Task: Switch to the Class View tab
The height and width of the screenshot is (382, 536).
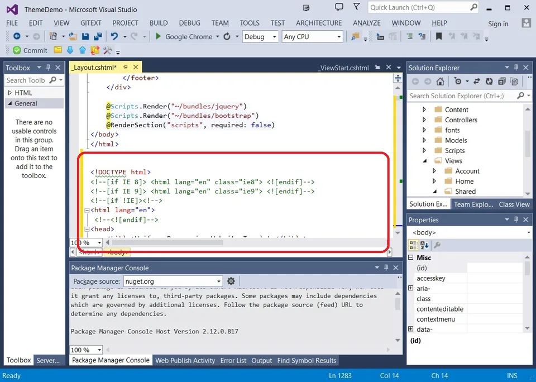Action: [514, 204]
